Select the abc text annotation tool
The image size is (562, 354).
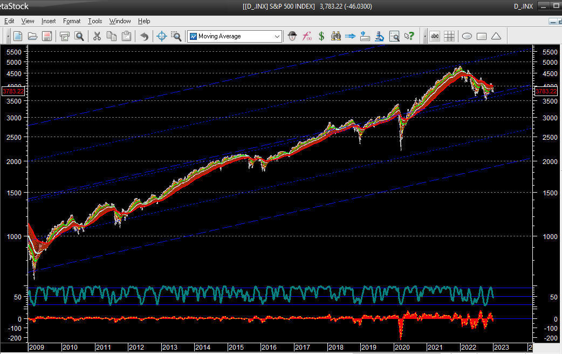(x=434, y=36)
